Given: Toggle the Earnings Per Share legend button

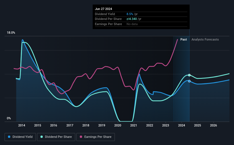Looking at the screenshot, I should [96, 137].
